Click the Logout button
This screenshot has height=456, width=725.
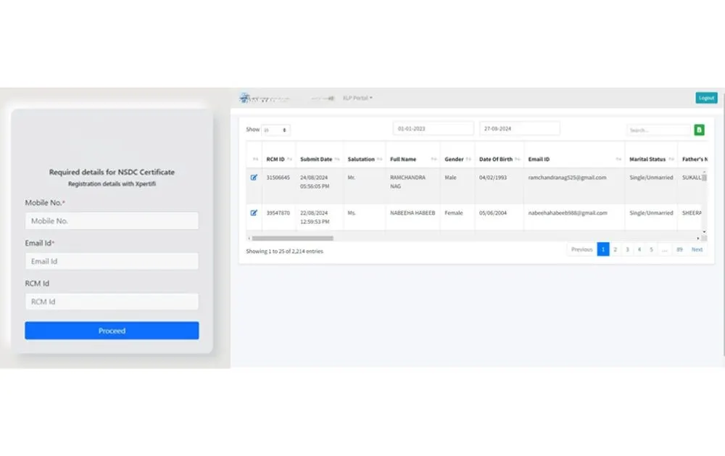pos(706,98)
